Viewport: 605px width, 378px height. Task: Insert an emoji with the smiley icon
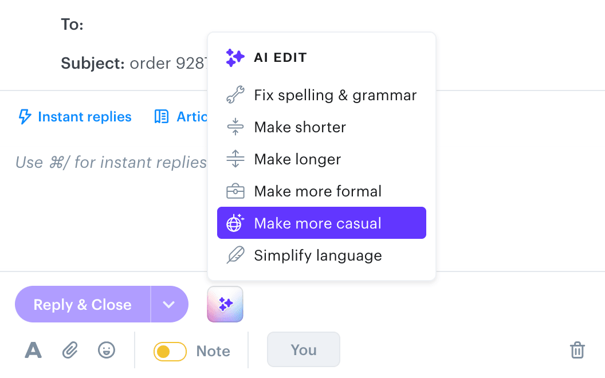click(107, 350)
